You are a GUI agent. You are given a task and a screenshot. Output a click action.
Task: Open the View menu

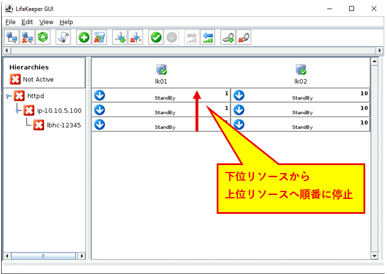[x=46, y=22]
